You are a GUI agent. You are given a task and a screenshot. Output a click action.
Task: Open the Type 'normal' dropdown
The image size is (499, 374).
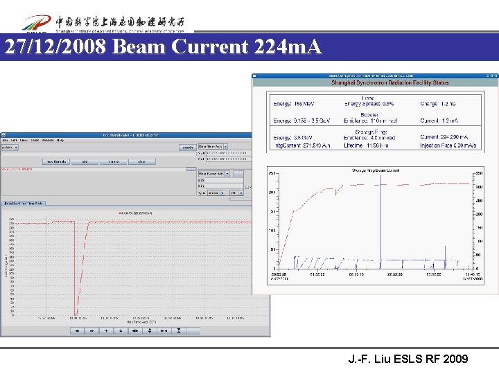216,193
